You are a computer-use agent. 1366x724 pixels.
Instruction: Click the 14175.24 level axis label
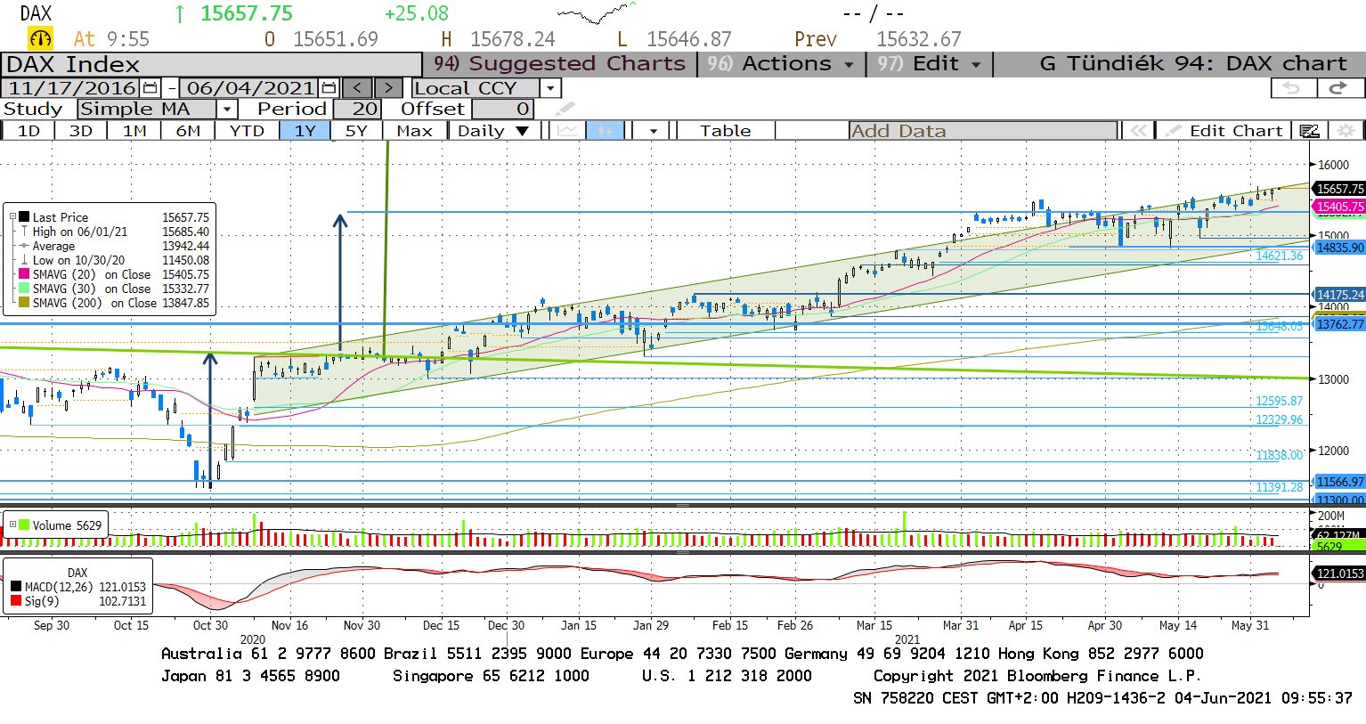click(1339, 294)
